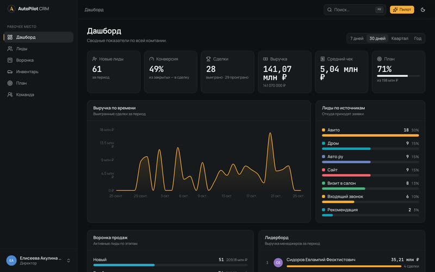Screen dimensions: 435x272
Task: Click the 28 deals won value
Action: (211, 69)
